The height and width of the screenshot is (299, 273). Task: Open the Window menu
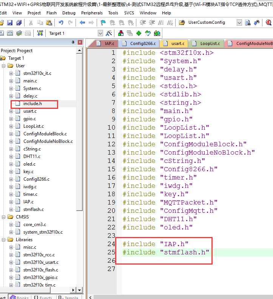148,13
